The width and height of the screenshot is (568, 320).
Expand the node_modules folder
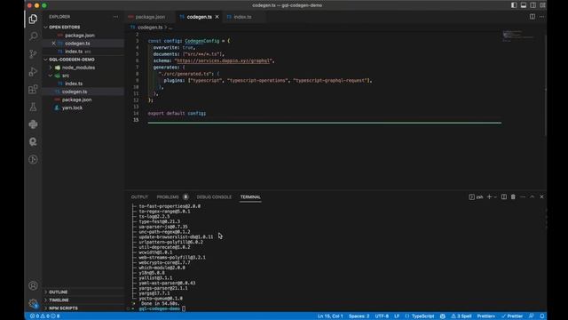(78, 68)
